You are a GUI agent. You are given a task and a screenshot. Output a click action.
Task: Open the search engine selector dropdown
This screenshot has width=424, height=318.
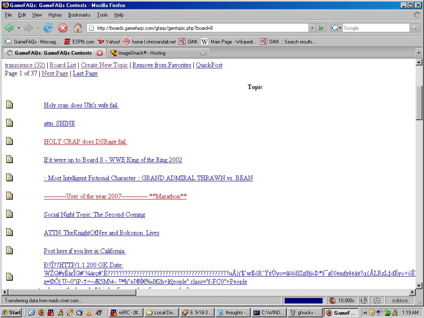click(x=336, y=28)
